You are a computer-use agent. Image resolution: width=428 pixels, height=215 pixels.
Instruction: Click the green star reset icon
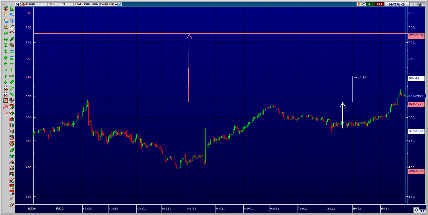point(6,57)
